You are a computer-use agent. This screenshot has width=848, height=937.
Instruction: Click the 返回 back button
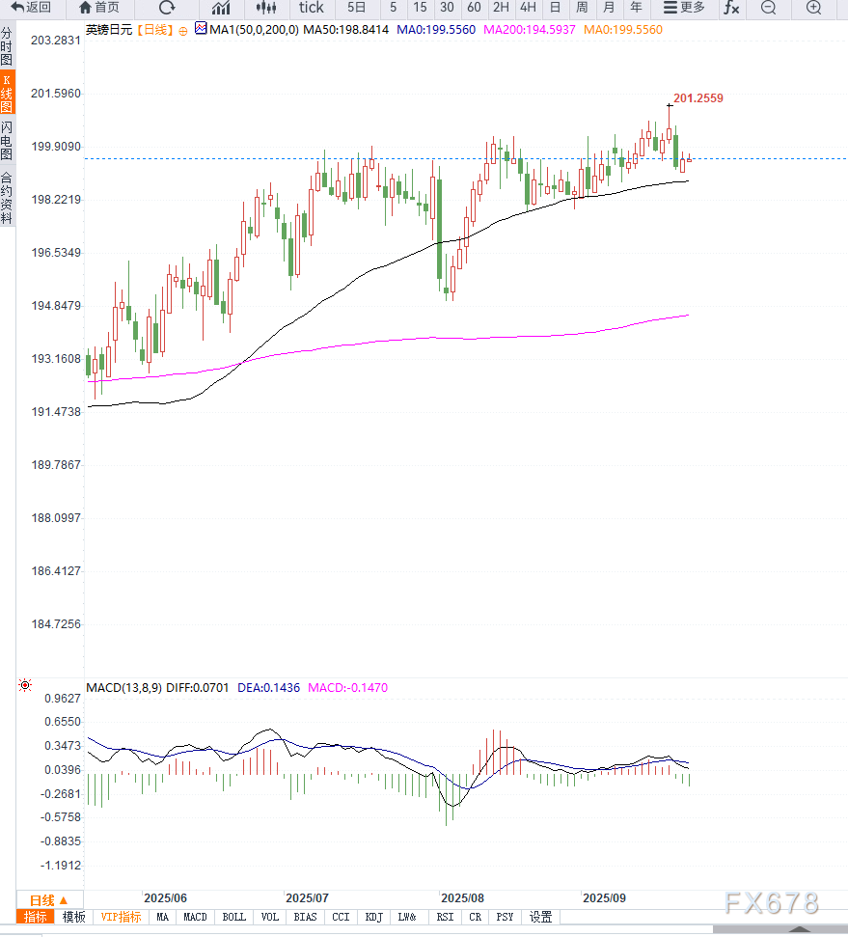(x=31, y=8)
